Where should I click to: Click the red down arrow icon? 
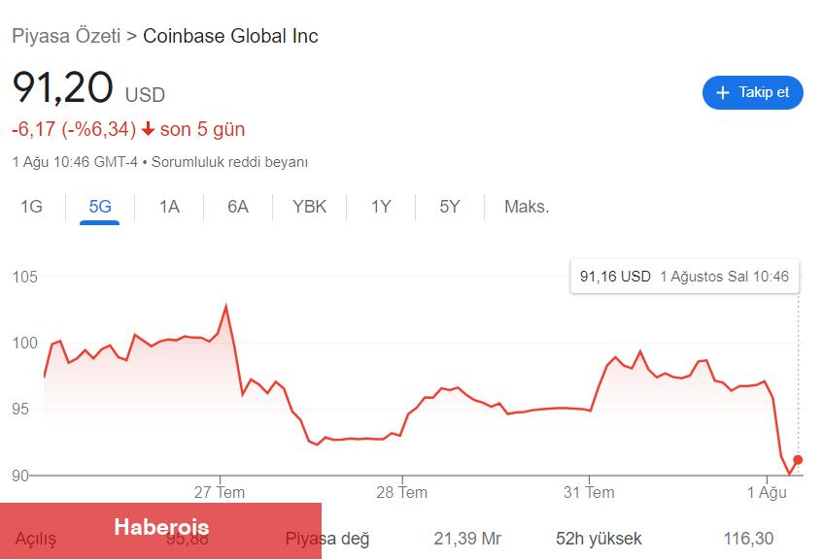pyautogui.click(x=148, y=129)
